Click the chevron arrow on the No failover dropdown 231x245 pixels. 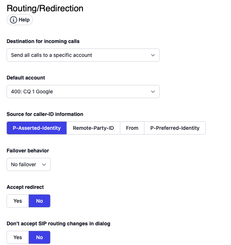coord(44,164)
